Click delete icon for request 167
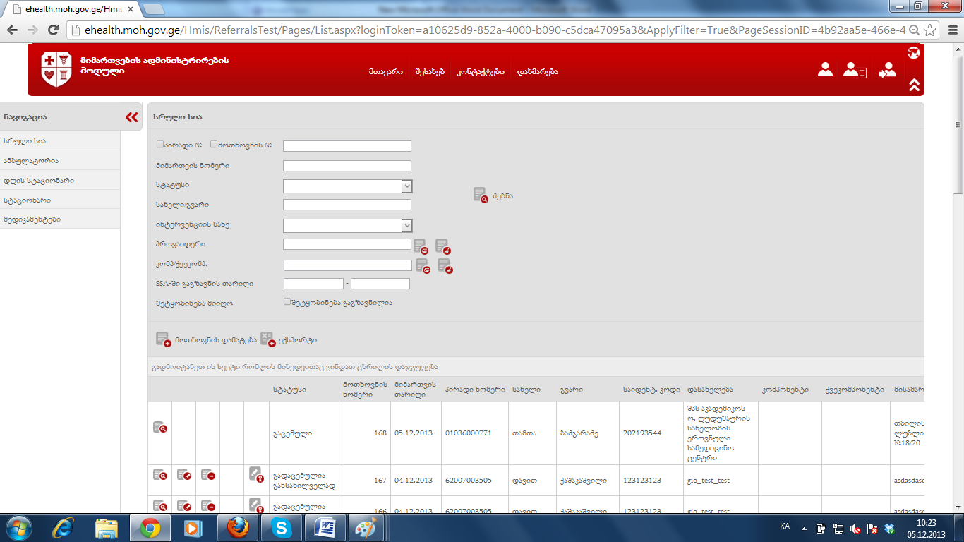The height and width of the screenshot is (542, 964). tap(207, 475)
